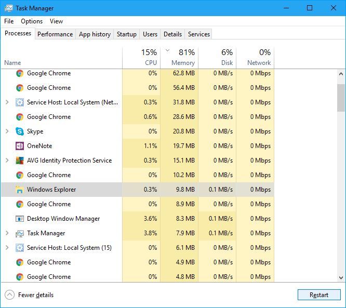Click the Service Host gear icon, Network row

(x=20, y=102)
